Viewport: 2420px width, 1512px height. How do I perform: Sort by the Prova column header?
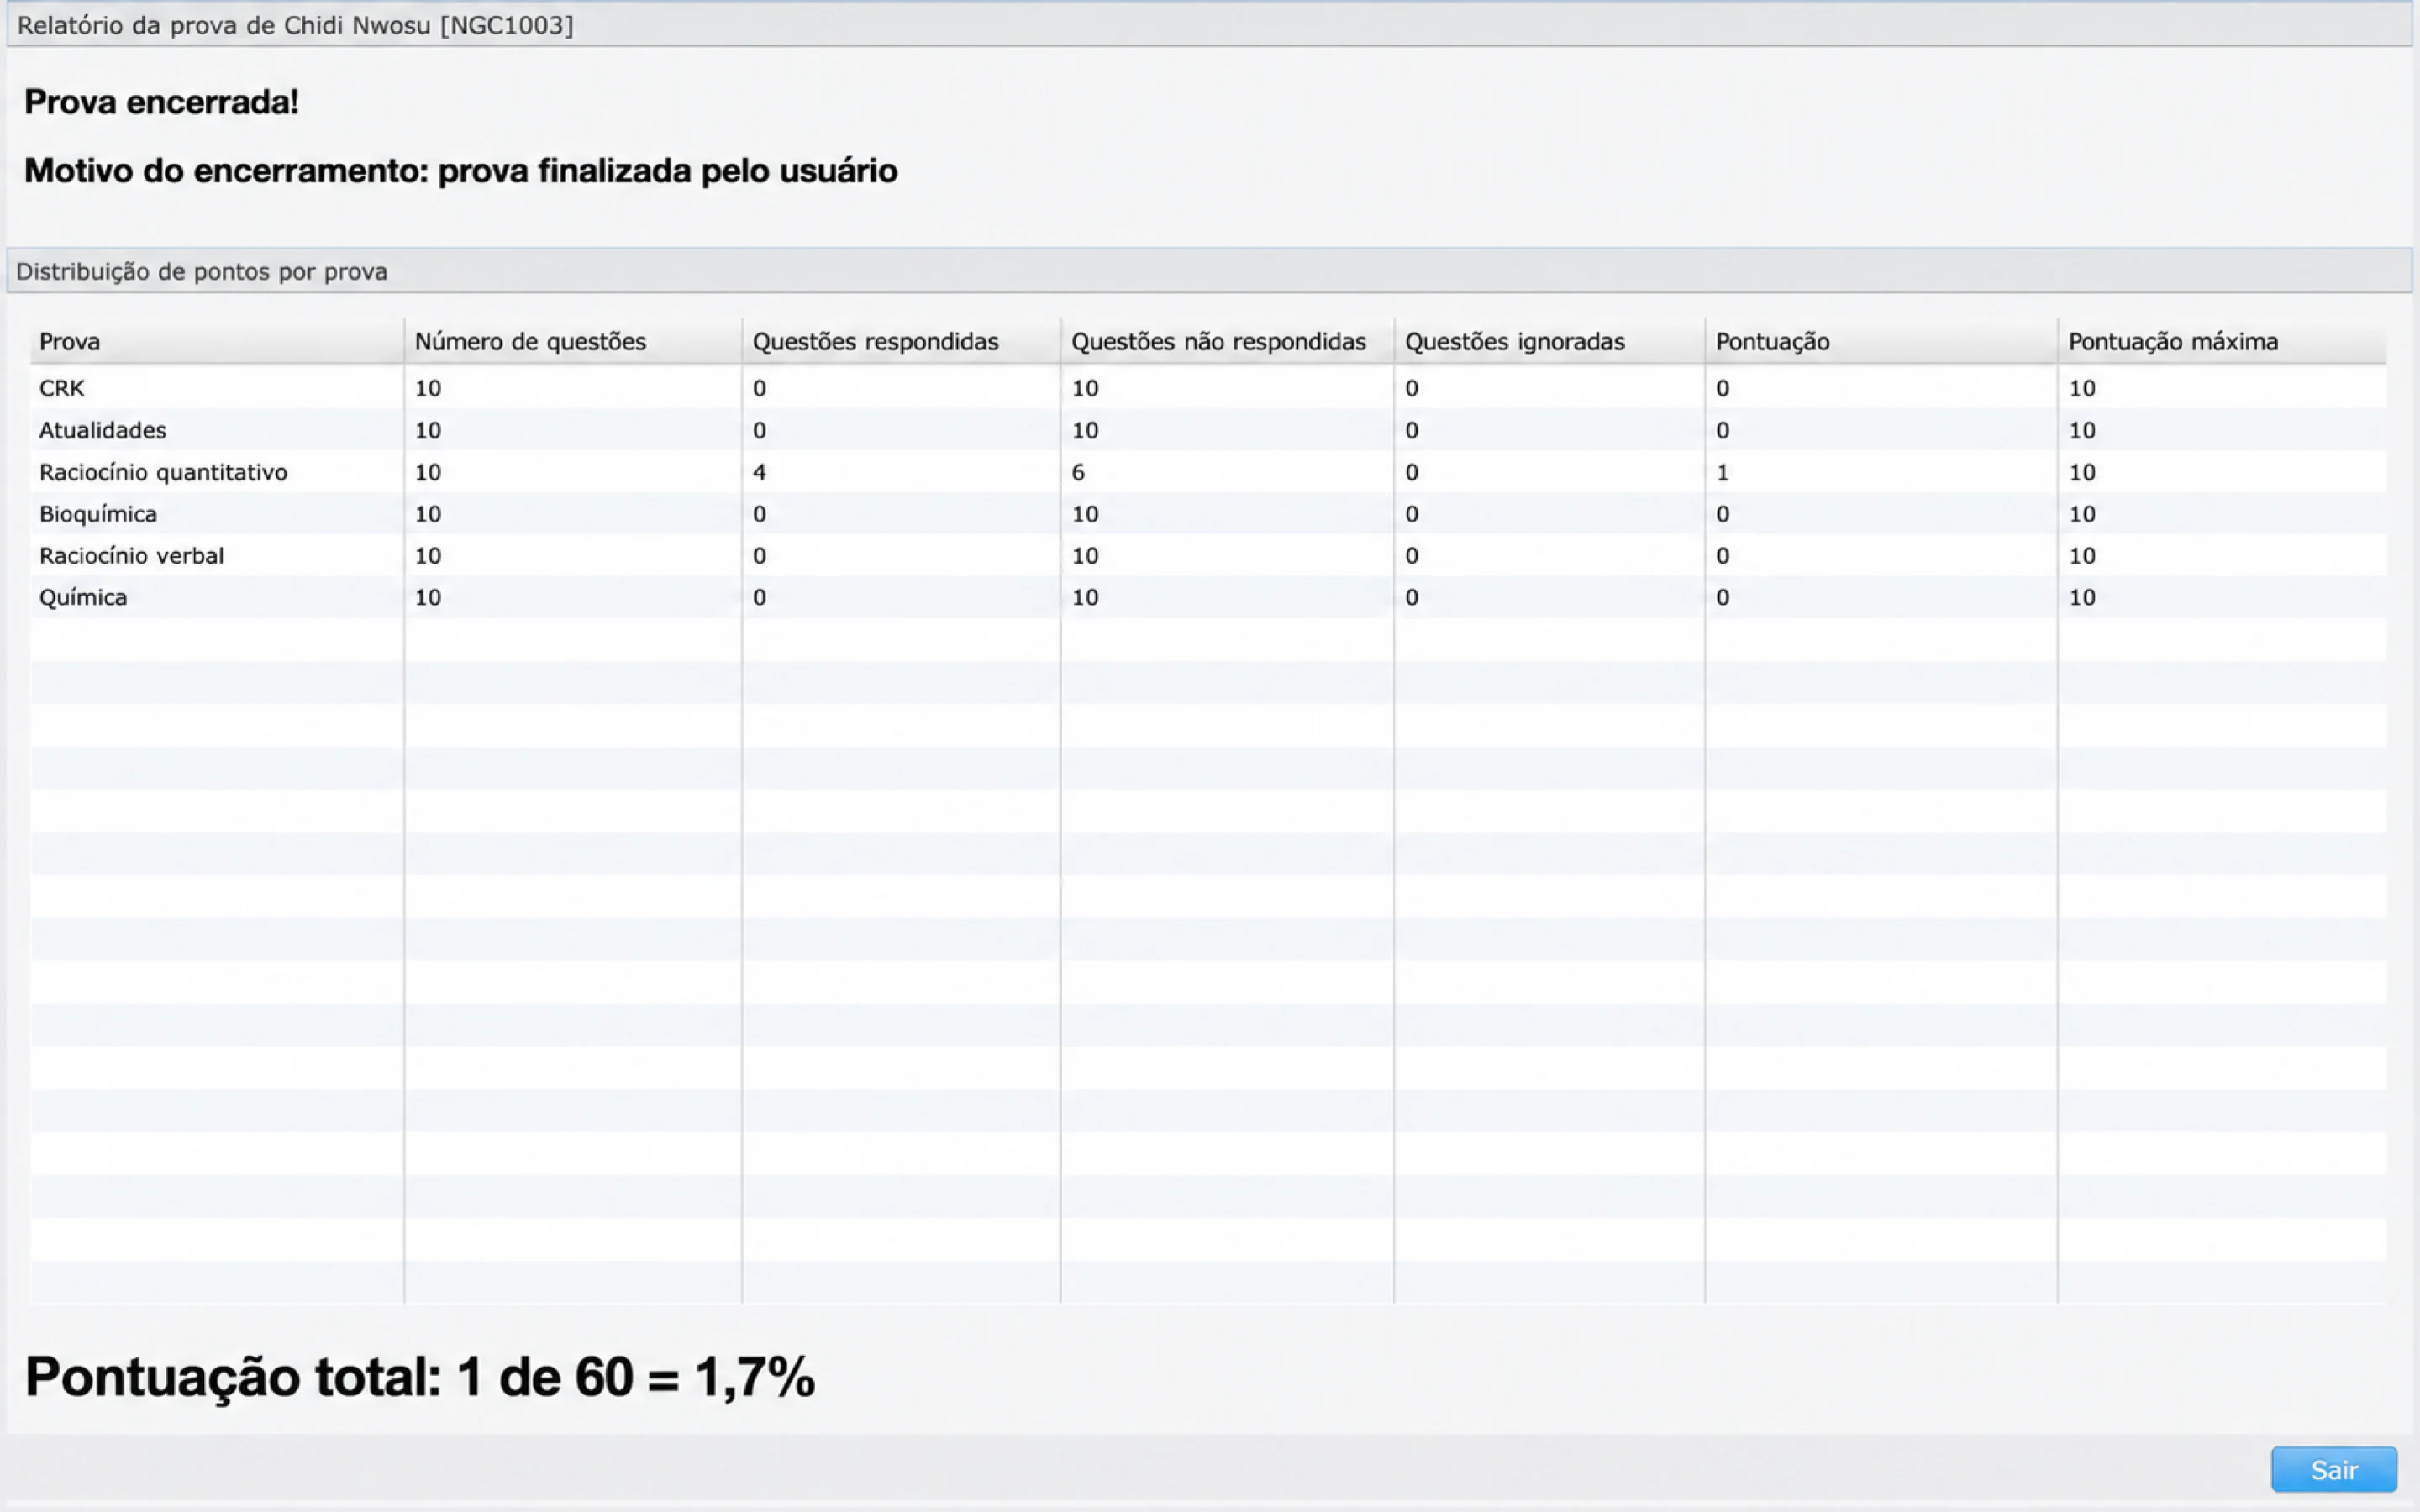click(217, 341)
